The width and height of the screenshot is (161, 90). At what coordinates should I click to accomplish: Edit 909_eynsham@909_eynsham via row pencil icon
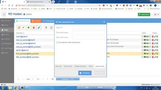tap(155, 57)
